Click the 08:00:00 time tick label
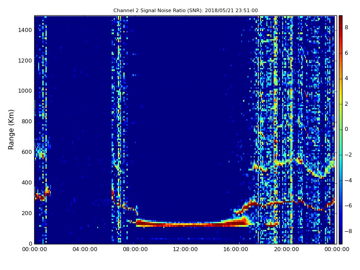 point(135,249)
